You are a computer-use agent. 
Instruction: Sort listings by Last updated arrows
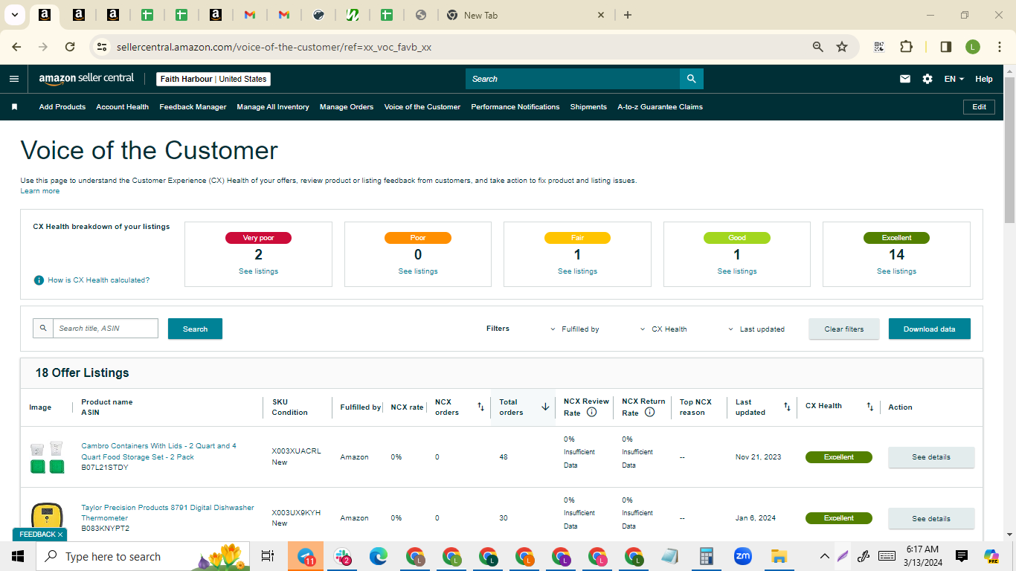click(787, 407)
